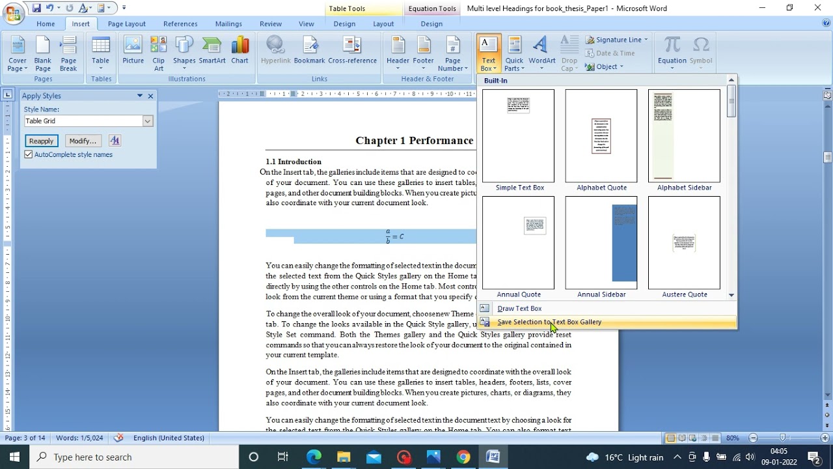The width and height of the screenshot is (833, 469).
Task: Insert a Blank Page
Action: [x=43, y=54]
